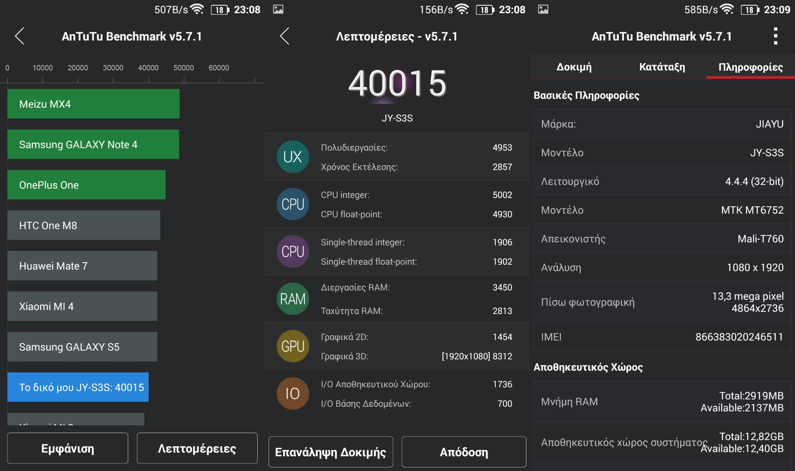Tap the Single-thread integer row

pos(416,242)
